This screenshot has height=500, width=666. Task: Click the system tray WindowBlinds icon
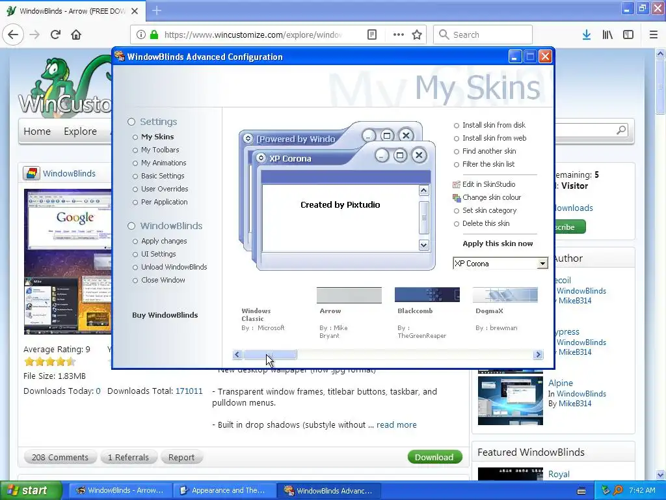click(606, 490)
